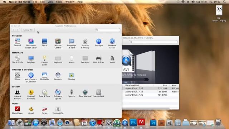This screenshot has width=229, height=129.
Task: Open Growl preferences
Action: click(31, 110)
